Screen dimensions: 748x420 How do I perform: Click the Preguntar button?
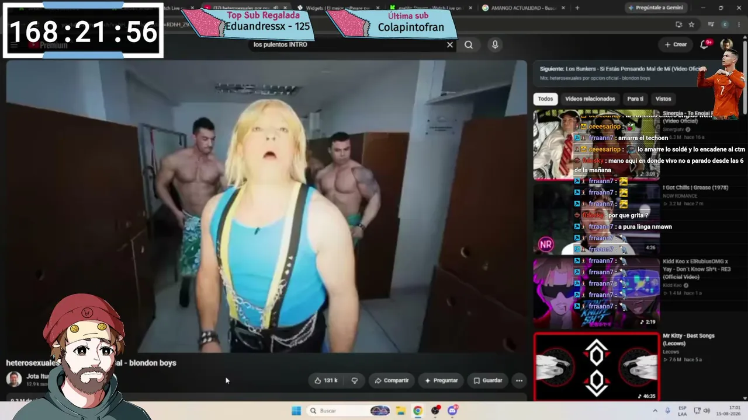pos(441,380)
